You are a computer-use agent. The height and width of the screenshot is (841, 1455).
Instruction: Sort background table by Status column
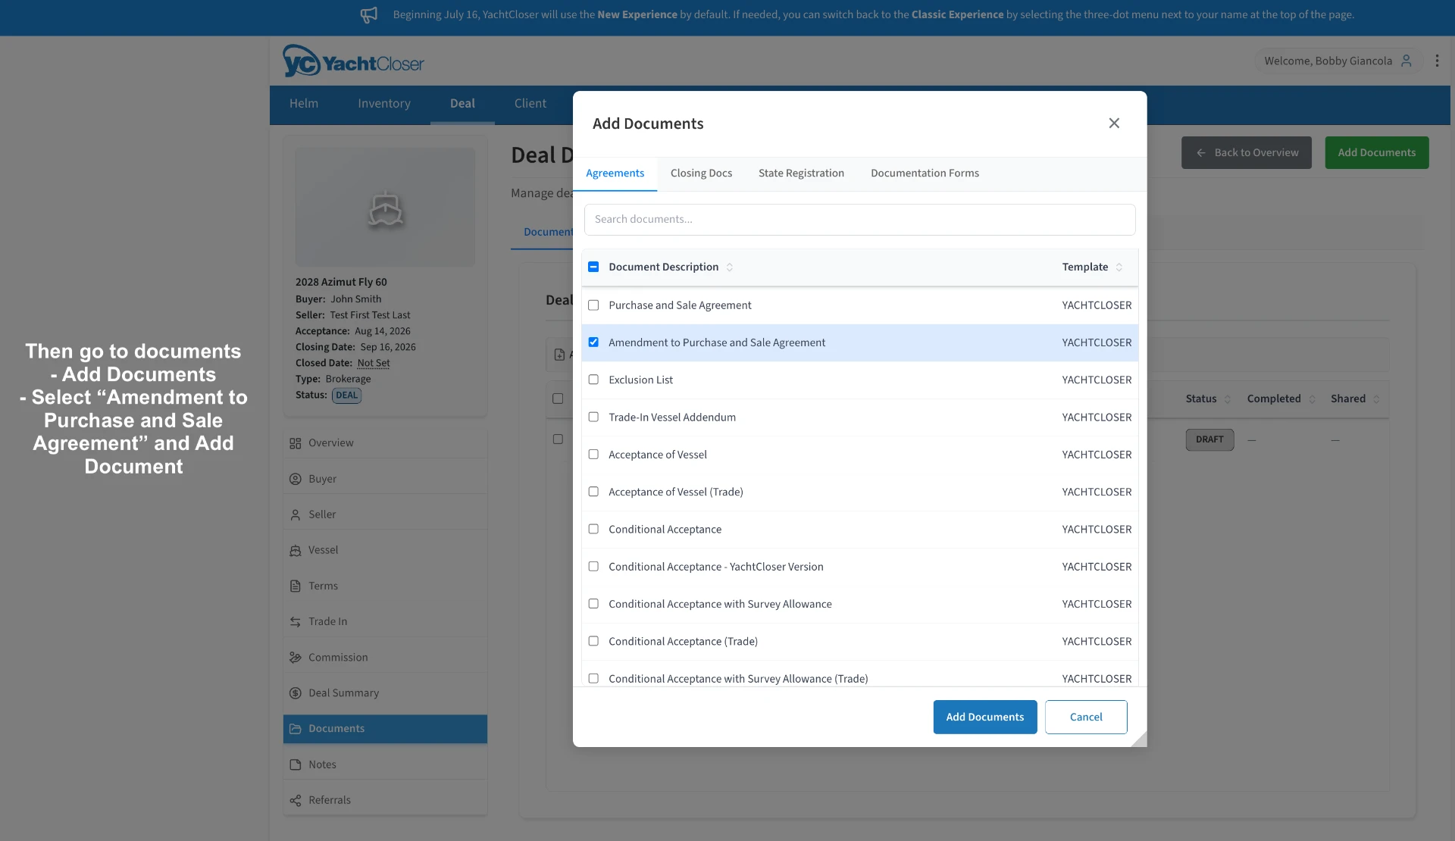pos(1228,399)
